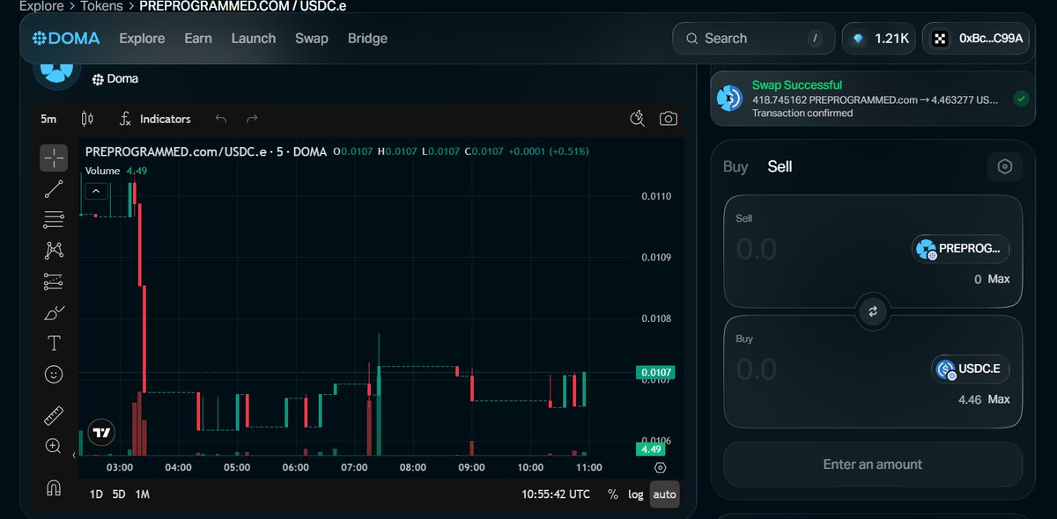Toggle the percent scale

point(613,494)
